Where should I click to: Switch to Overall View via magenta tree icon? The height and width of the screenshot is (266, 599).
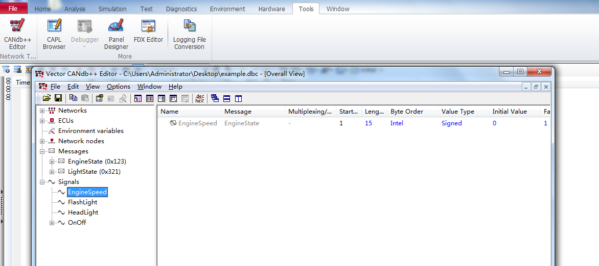pyautogui.click(x=138, y=98)
